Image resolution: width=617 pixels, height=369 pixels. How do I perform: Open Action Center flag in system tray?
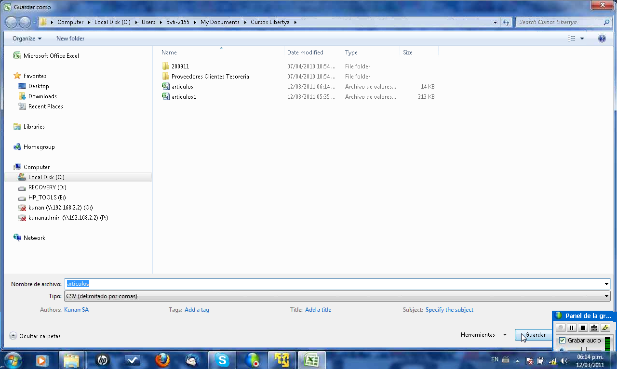[x=529, y=360]
